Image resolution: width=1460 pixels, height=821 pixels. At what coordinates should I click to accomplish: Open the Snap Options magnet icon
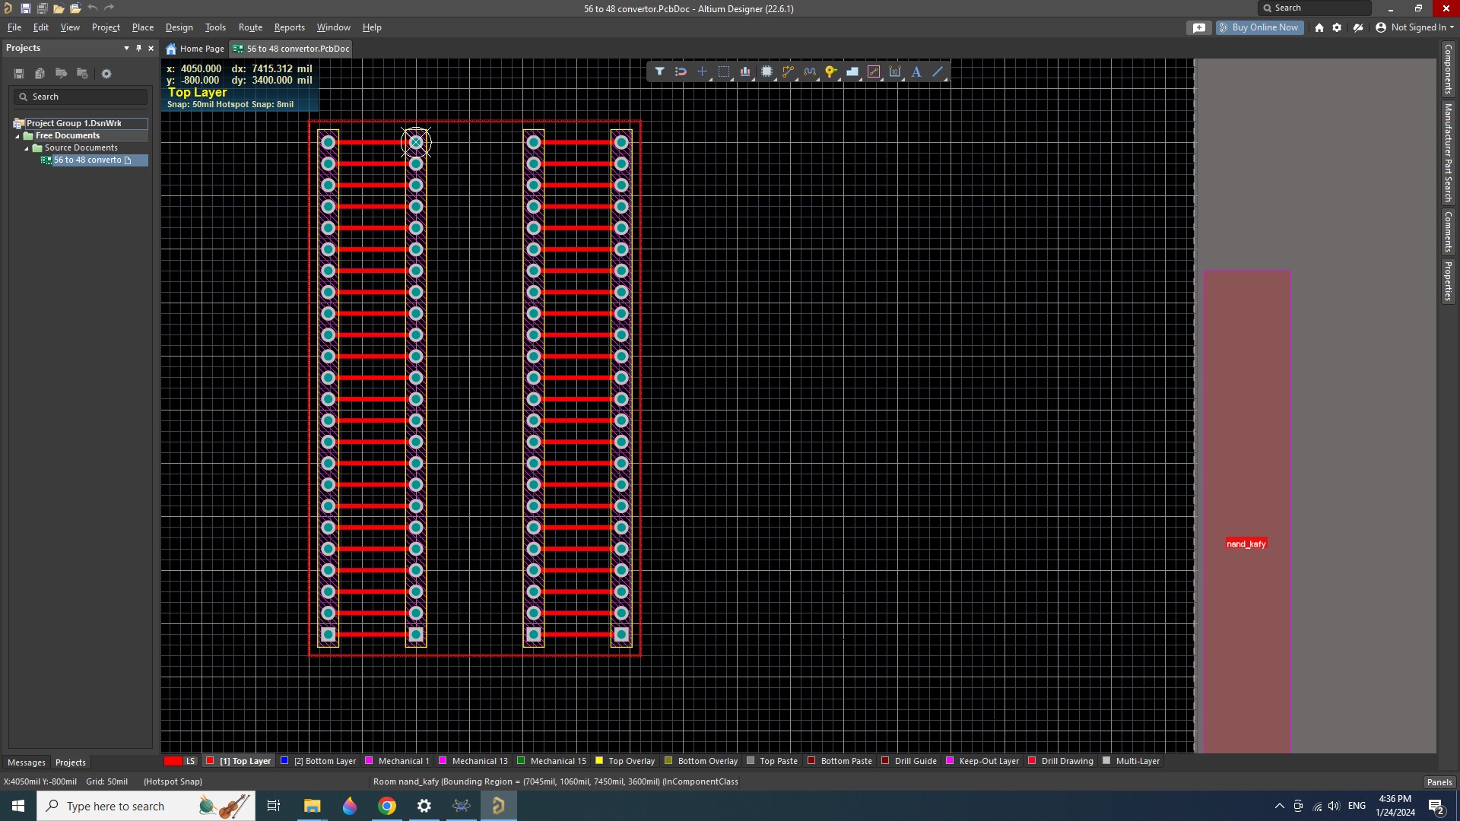point(681,71)
